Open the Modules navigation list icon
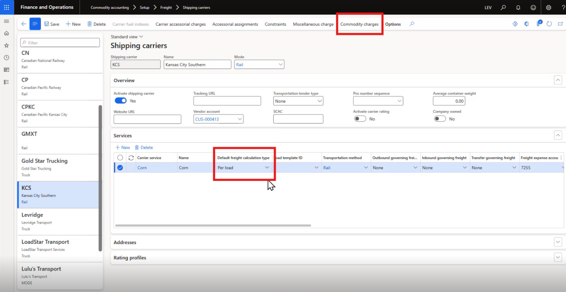This screenshot has width=566, height=292. (x=6, y=82)
